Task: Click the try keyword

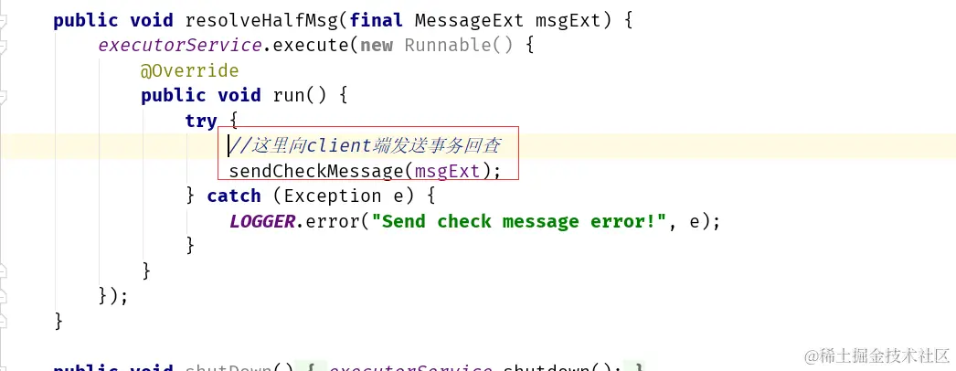Action: pos(201,121)
